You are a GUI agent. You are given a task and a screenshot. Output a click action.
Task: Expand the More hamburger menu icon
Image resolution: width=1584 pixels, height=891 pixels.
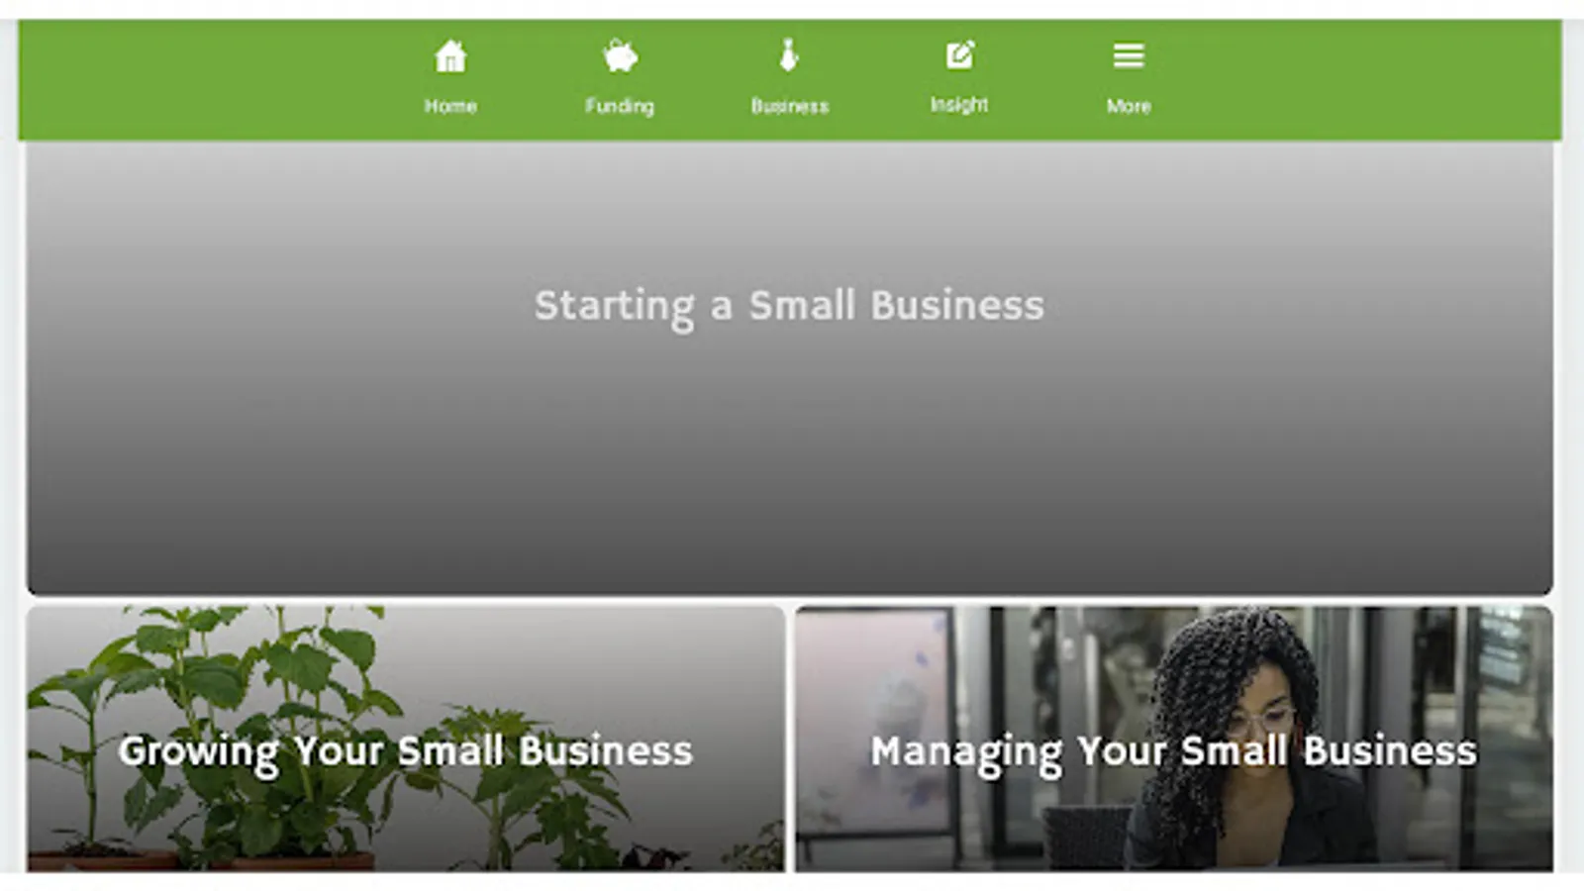click(1129, 55)
